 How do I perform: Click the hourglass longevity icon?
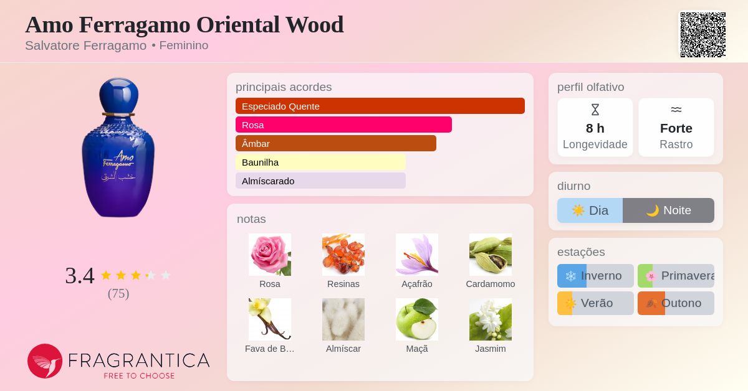click(x=595, y=110)
